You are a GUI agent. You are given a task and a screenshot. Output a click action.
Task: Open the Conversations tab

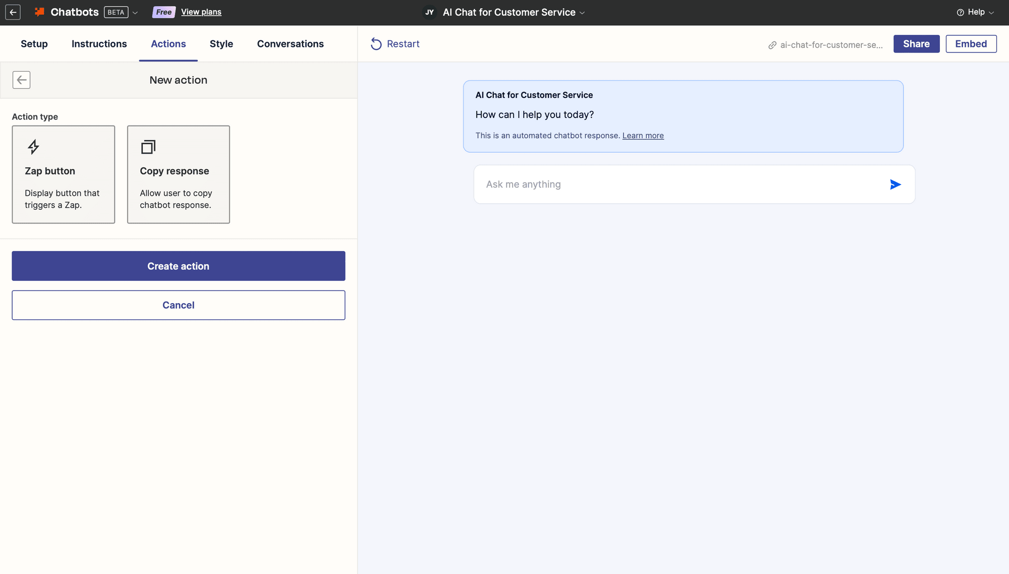[290, 44]
